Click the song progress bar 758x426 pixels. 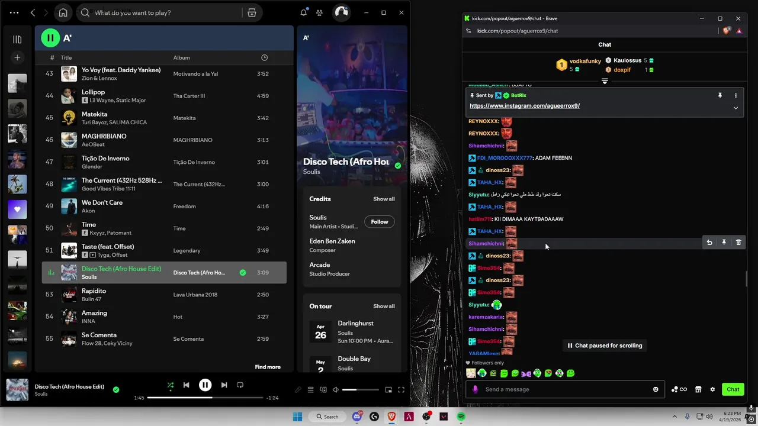[204, 398]
